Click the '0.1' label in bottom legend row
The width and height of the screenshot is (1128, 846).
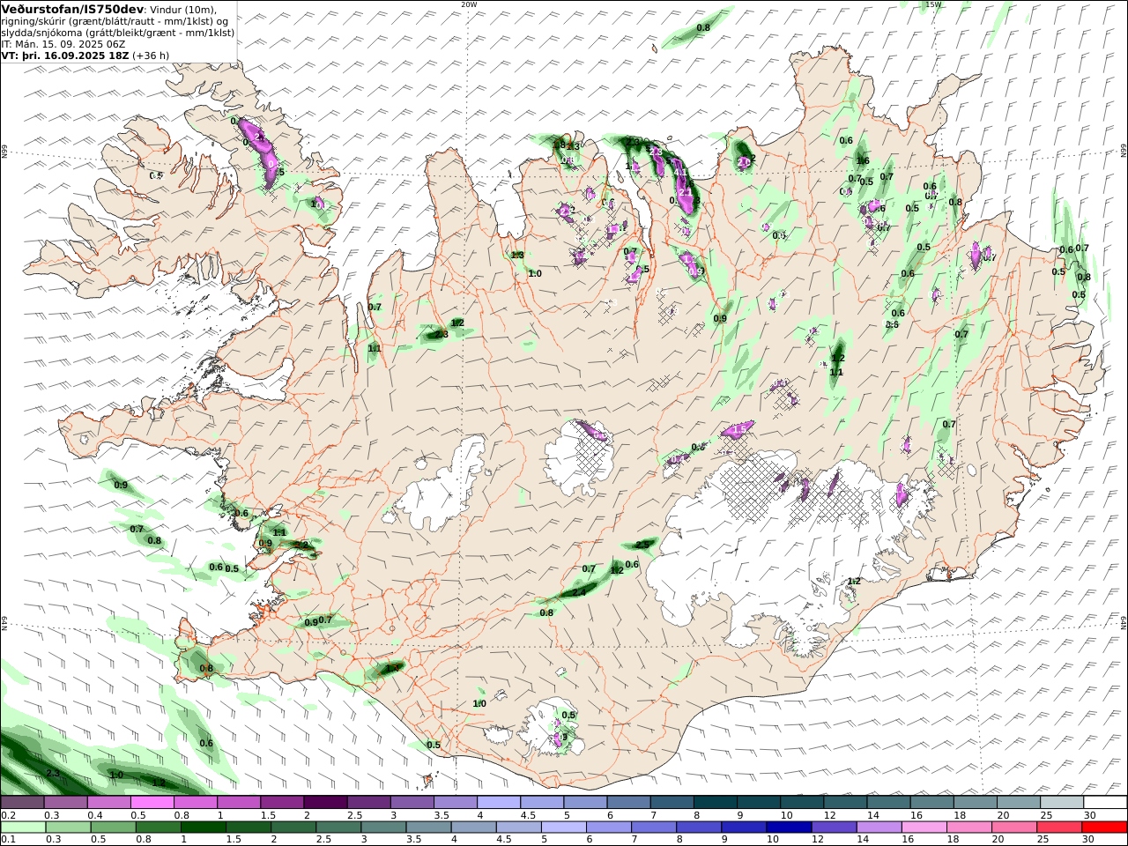tap(8, 840)
